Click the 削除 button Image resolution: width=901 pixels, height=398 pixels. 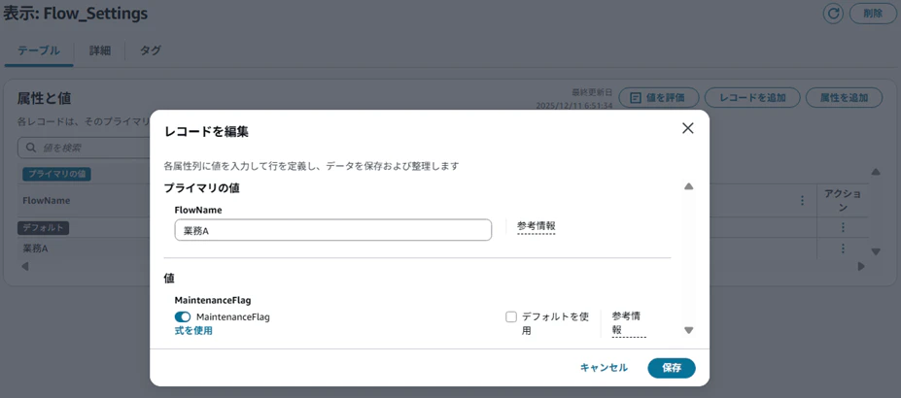coord(872,14)
